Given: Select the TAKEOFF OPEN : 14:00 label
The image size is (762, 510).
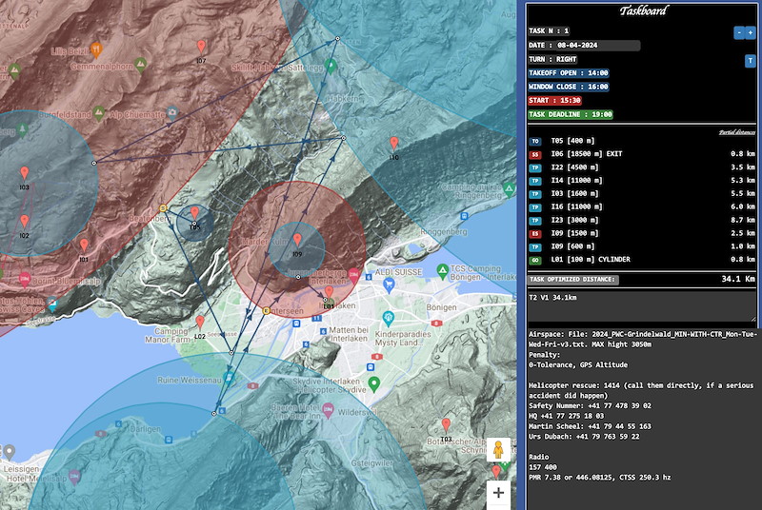Looking at the screenshot, I should coord(569,72).
